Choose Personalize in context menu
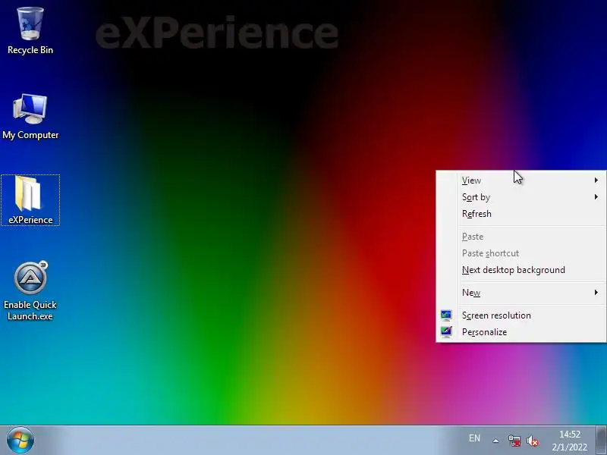The height and width of the screenshot is (455, 607). coord(521,332)
